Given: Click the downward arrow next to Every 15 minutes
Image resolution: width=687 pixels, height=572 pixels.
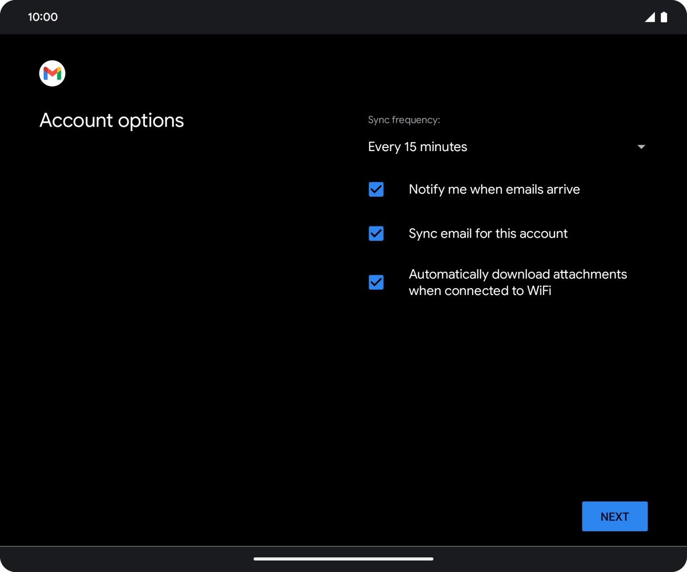Looking at the screenshot, I should [641, 147].
